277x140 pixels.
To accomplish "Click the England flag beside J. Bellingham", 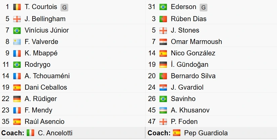I will pyautogui.click(x=17, y=19).
